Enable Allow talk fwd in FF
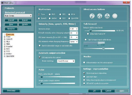Viewport: 132px width, 95px height. coord(88,34)
